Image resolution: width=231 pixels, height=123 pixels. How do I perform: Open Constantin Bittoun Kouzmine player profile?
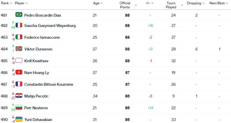[49, 84]
